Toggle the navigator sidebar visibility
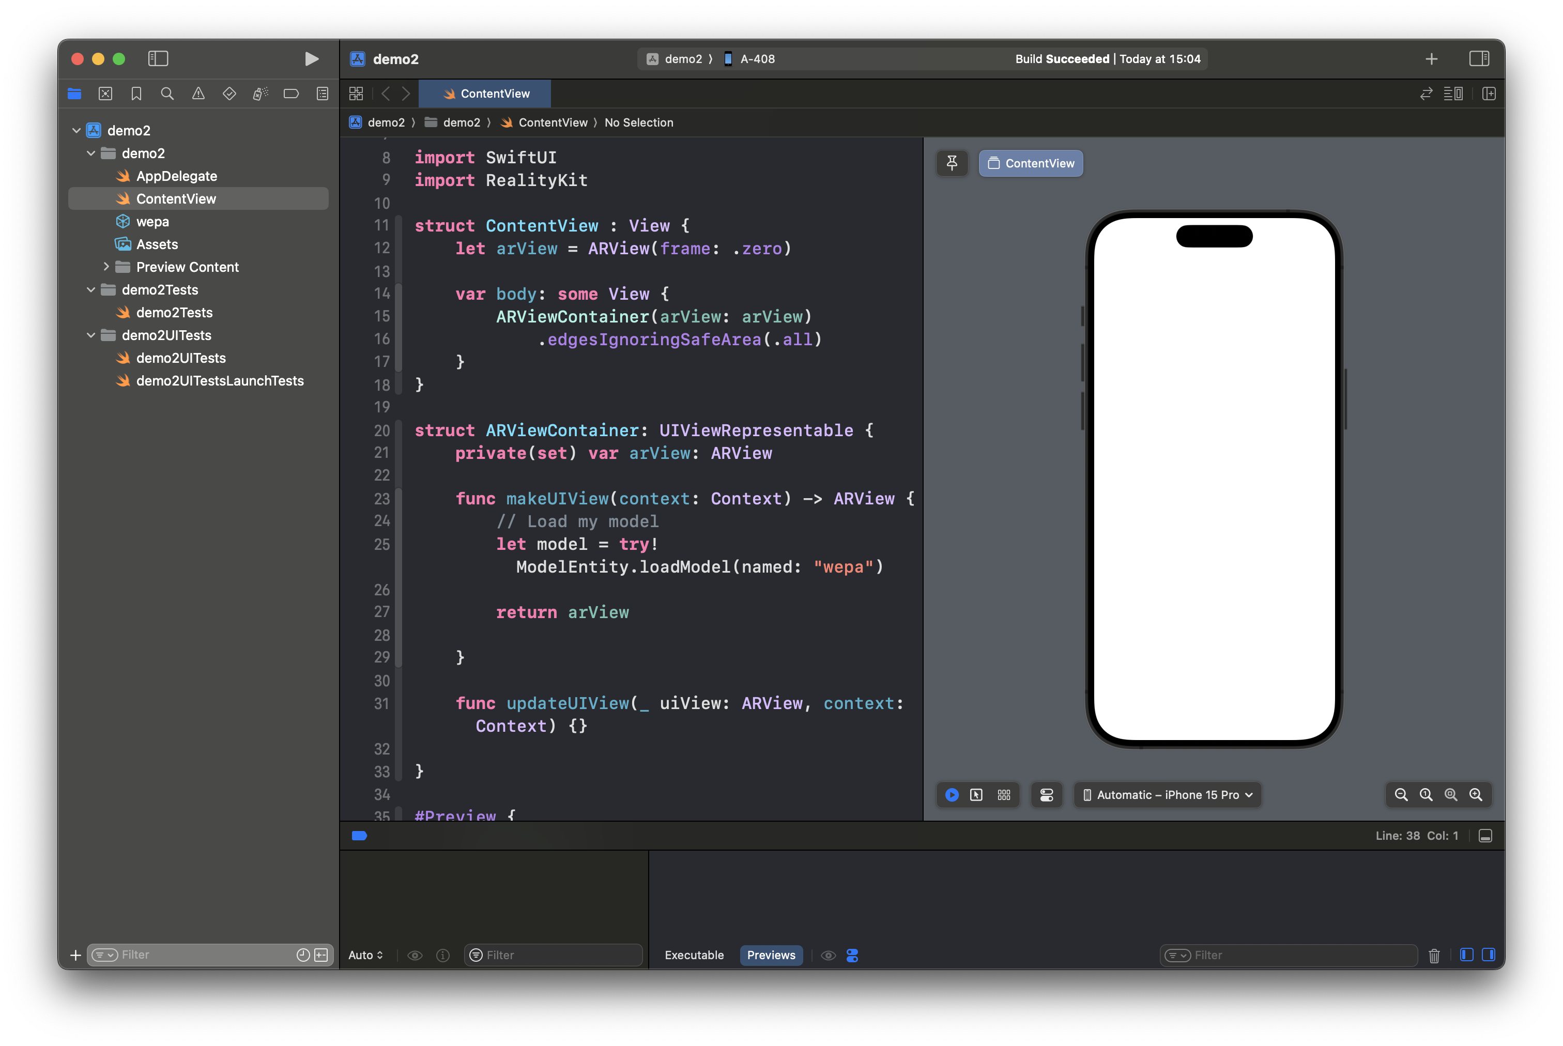Viewport: 1563px width, 1046px height. pos(158,59)
